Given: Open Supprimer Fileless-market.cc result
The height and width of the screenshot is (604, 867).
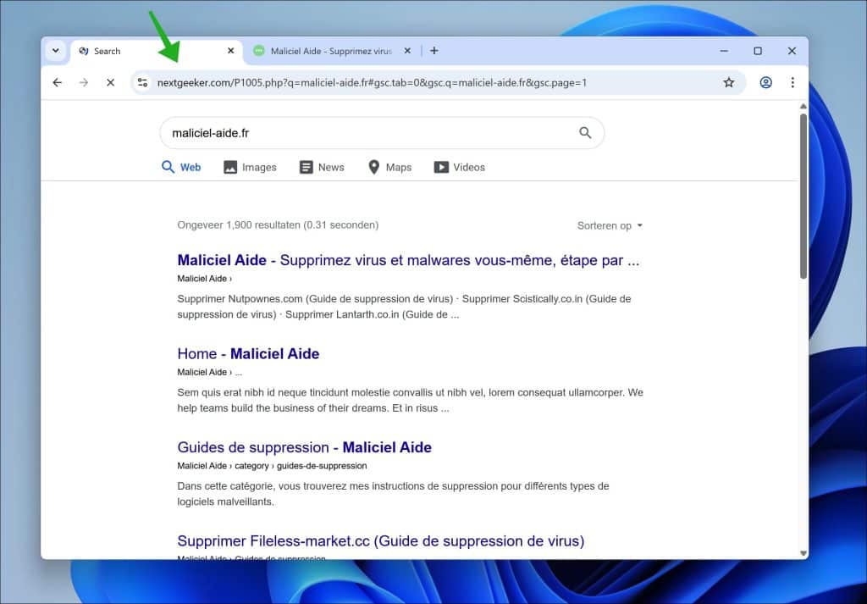Looking at the screenshot, I should pos(381,540).
